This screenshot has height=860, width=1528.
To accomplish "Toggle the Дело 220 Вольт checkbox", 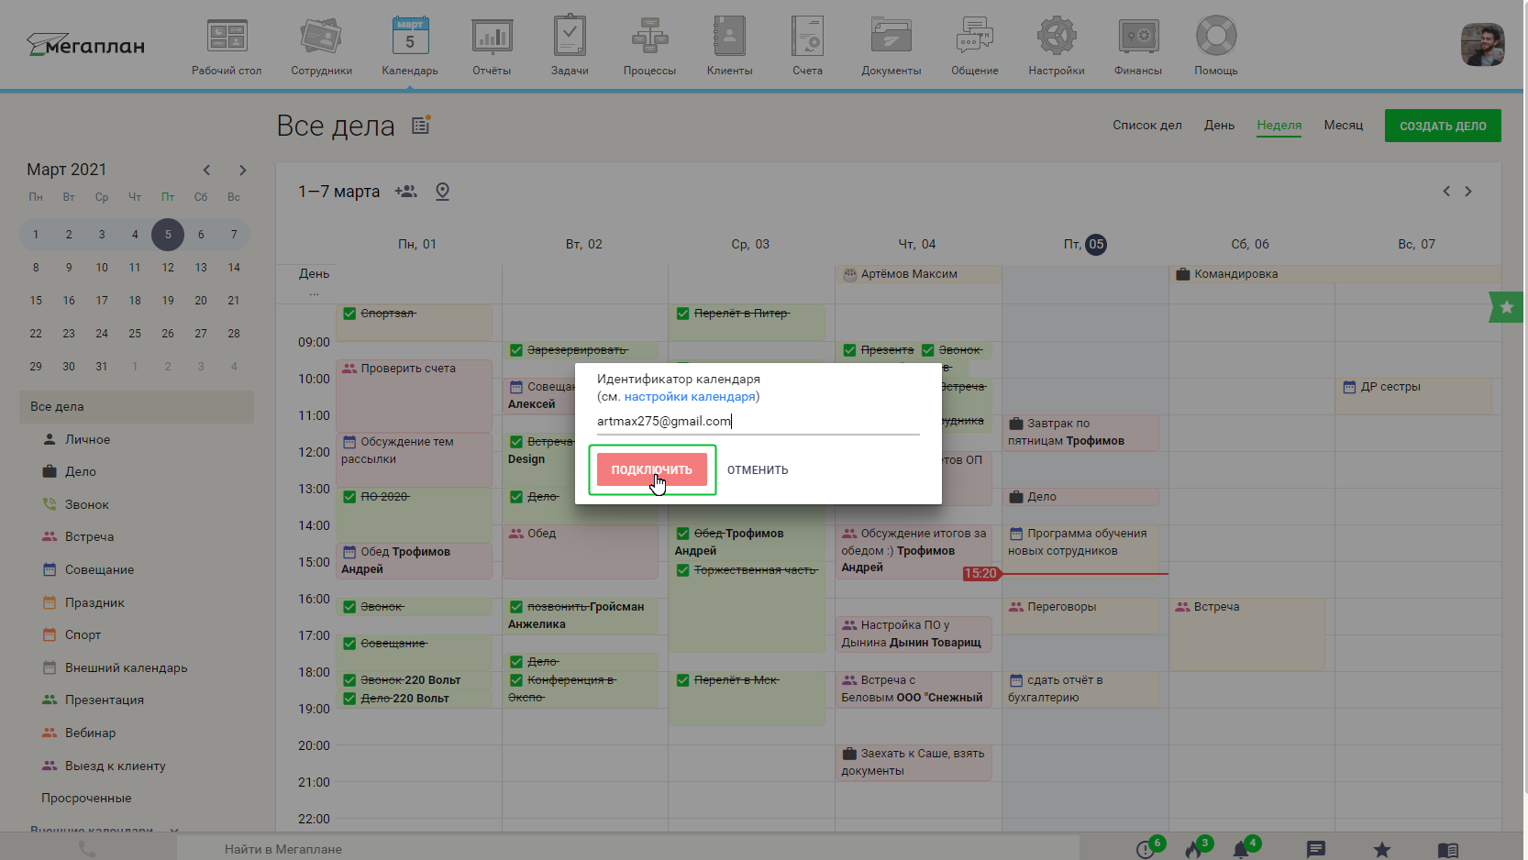I will (x=349, y=699).
